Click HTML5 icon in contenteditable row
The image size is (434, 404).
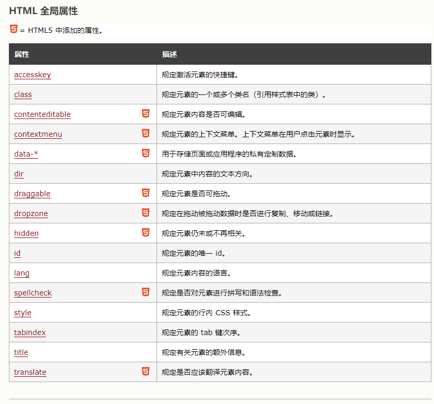tap(146, 114)
